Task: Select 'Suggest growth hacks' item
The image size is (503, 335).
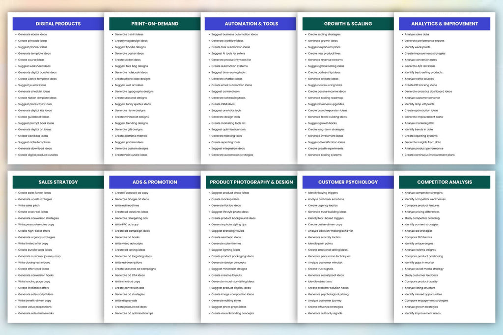Action: click(322, 123)
